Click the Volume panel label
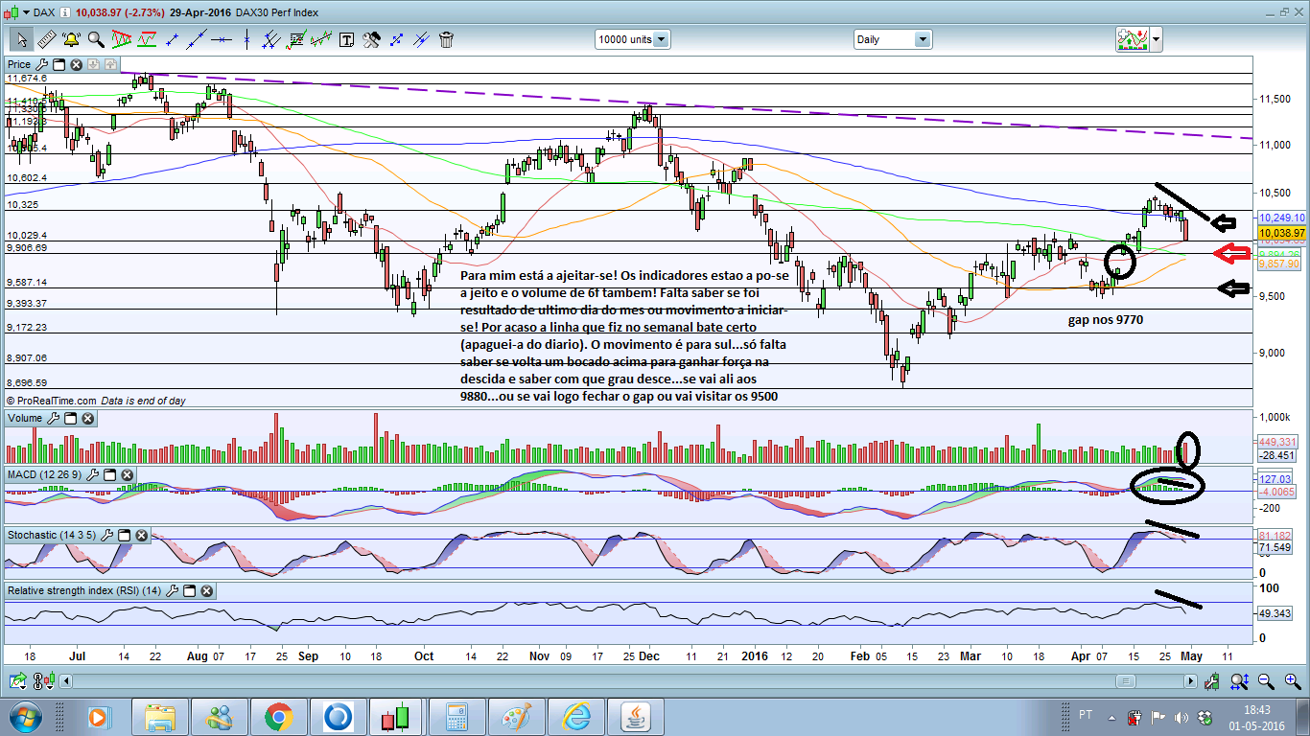Viewport: 1310px width, 736px height. 25,419
